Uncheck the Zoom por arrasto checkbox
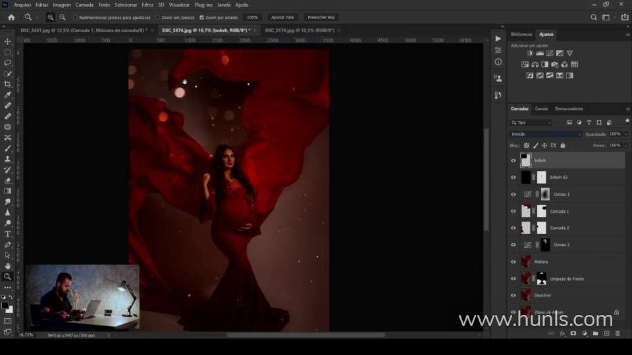 (x=201, y=17)
